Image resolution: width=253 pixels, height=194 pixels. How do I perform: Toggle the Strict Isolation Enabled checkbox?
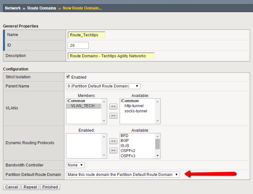[68, 77]
